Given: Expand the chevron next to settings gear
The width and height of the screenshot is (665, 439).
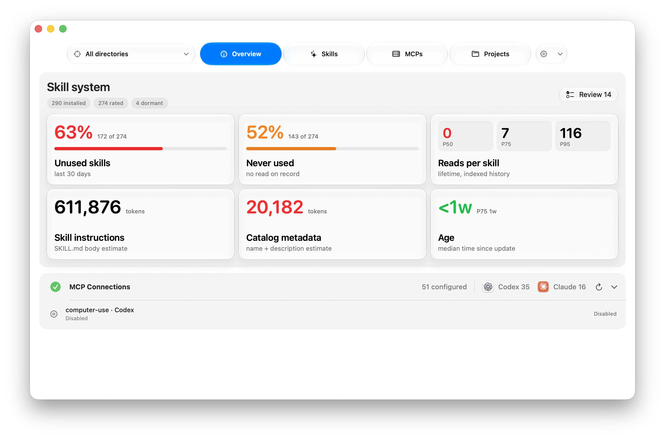Looking at the screenshot, I should [560, 54].
